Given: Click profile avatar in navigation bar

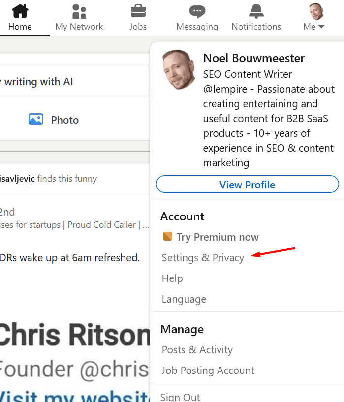Looking at the screenshot, I should pyautogui.click(x=316, y=11).
